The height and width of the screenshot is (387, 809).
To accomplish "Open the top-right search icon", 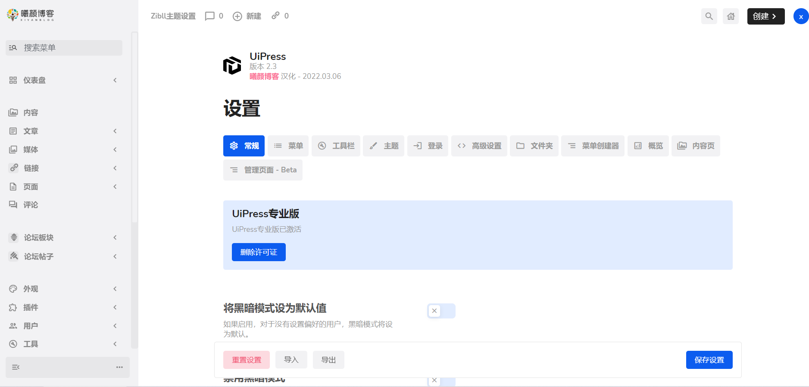I will (x=709, y=16).
